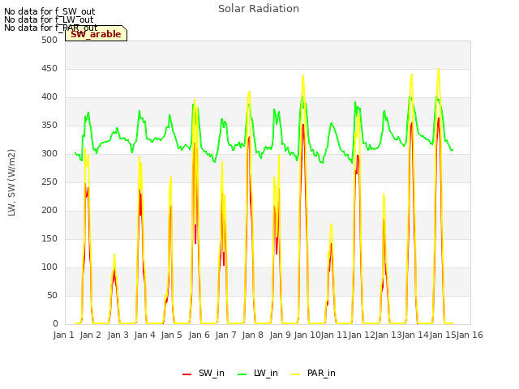Click the 450 y-axis tick label
This screenshot has width=519, height=389.
pyautogui.click(x=49, y=68)
